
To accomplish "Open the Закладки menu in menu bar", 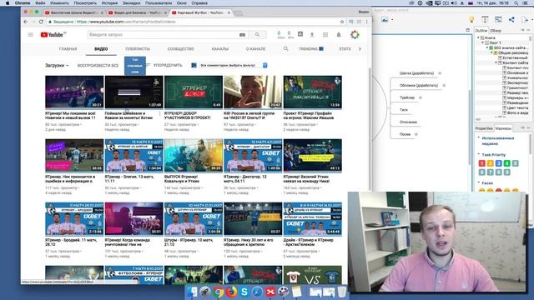I will click(x=132, y=3).
